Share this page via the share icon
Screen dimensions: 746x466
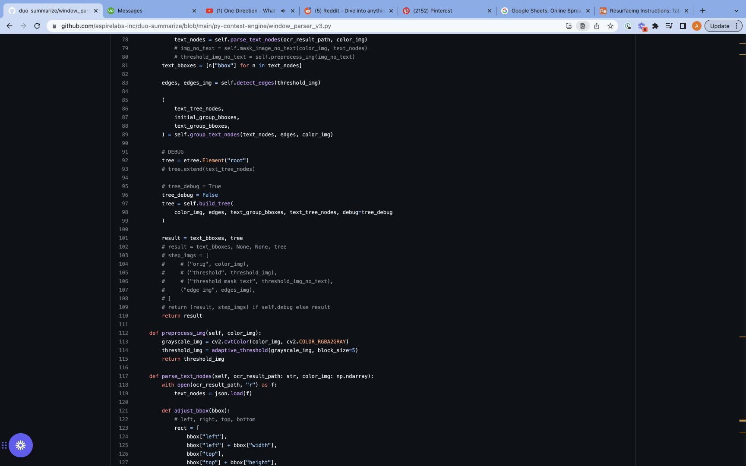596,26
